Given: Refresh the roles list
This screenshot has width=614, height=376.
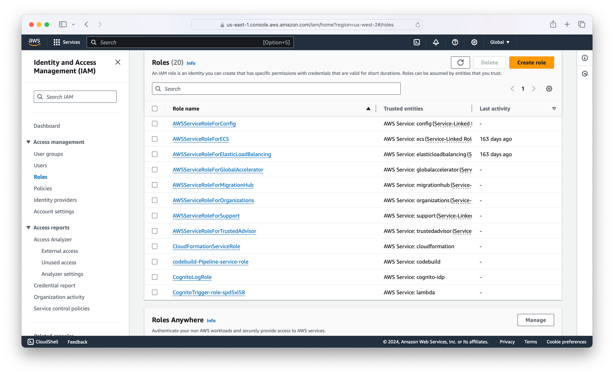Looking at the screenshot, I should click(460, 63).
